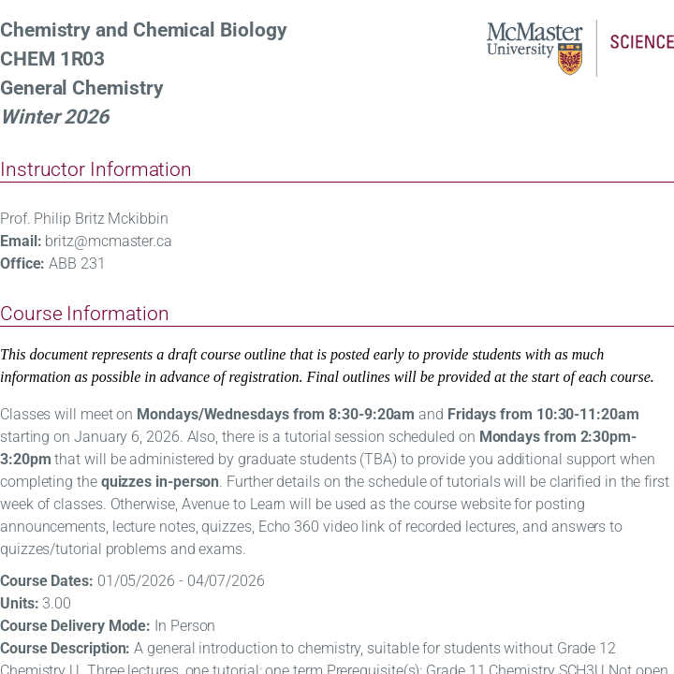Click the bold Fridays from 10:30-11:20am text
Screen dimensions: 674x674
point(543,415)
